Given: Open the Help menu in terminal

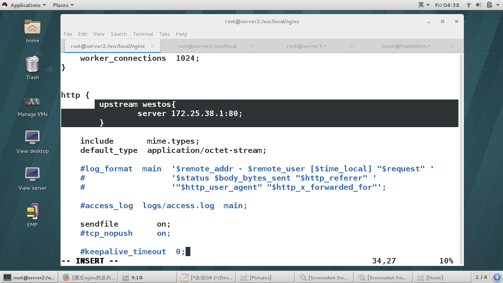Looking at the screenshot, I should [x=182, y=34].
